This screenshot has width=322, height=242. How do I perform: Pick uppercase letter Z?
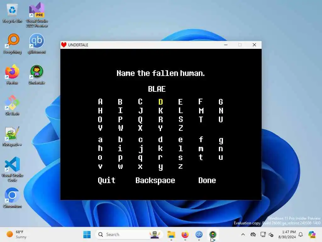tap(180, 128)
